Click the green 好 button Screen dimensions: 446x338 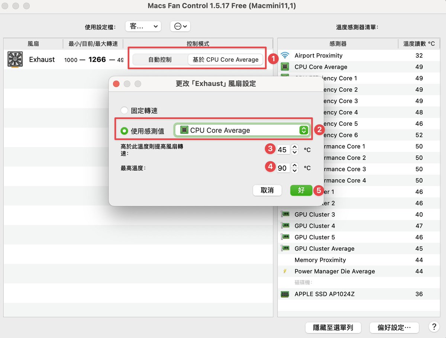click(x=301, y=190)
